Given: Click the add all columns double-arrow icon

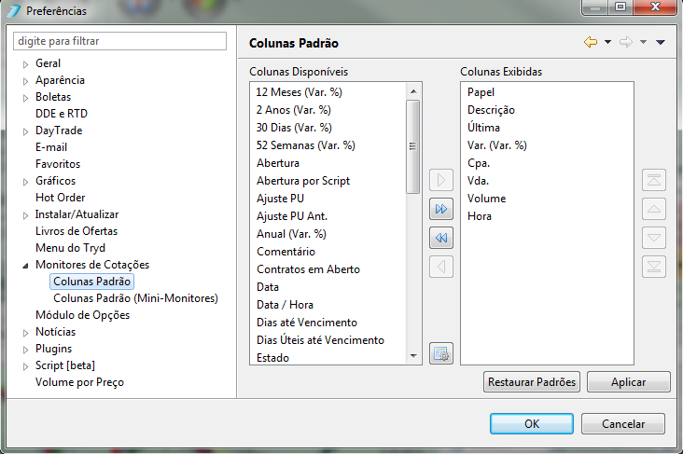Looking at the screenshot, I should click(x=440, y=209).
